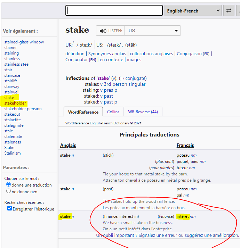Image resolution: width=240 pixels, height=248 pixels.
Task: Click the search input field
Action: pyautogui.click(x=114, y=11)
